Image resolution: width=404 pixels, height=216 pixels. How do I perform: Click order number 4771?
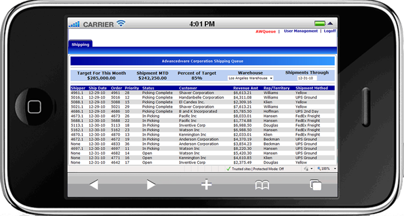pos(115,158)
